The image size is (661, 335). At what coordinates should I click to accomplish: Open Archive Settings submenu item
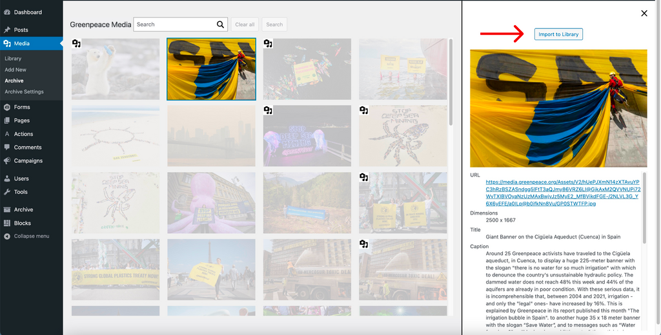[24, 91]
